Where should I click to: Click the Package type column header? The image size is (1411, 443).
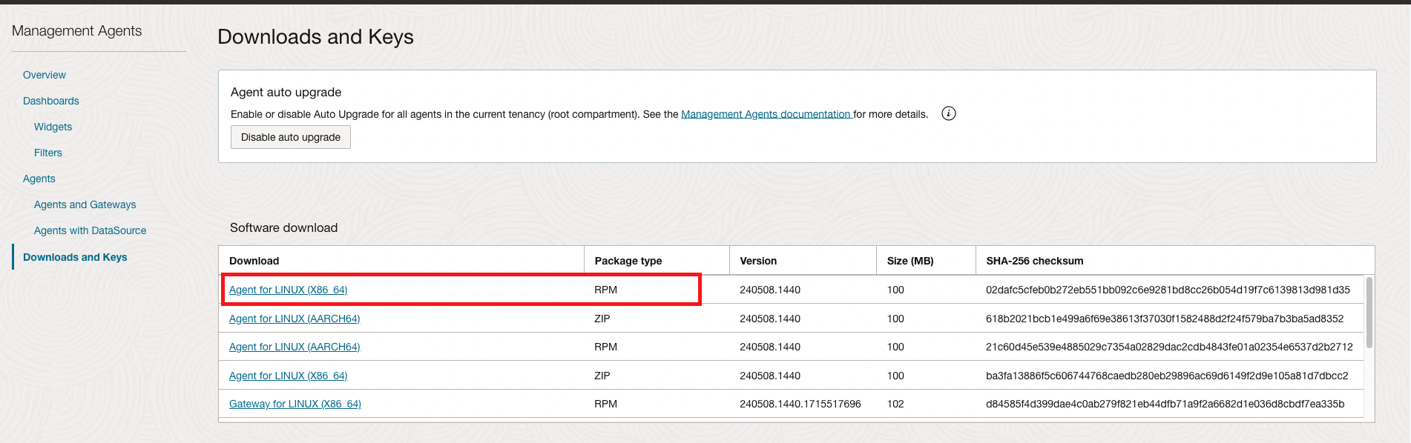(628, 261)
